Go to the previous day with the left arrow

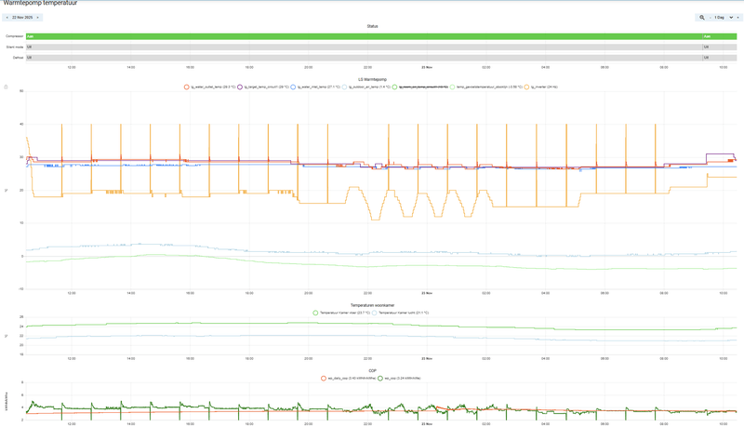(x=7, y=18)
